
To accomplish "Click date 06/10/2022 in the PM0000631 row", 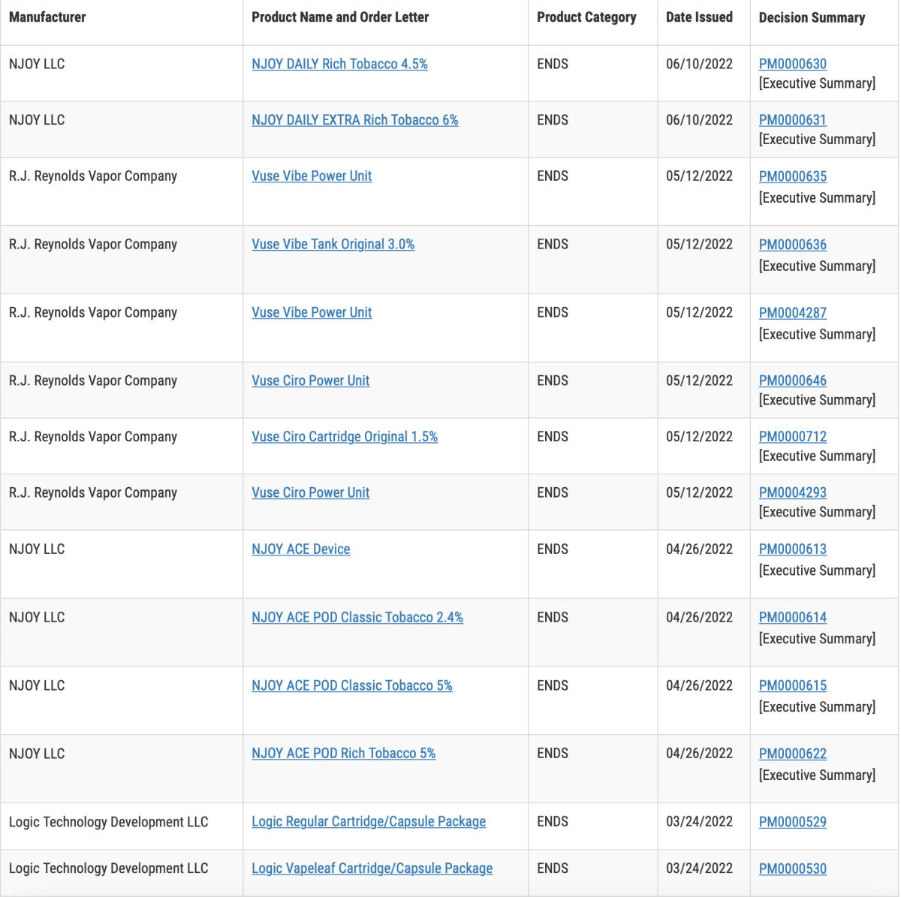I will [x=699, y=120].
